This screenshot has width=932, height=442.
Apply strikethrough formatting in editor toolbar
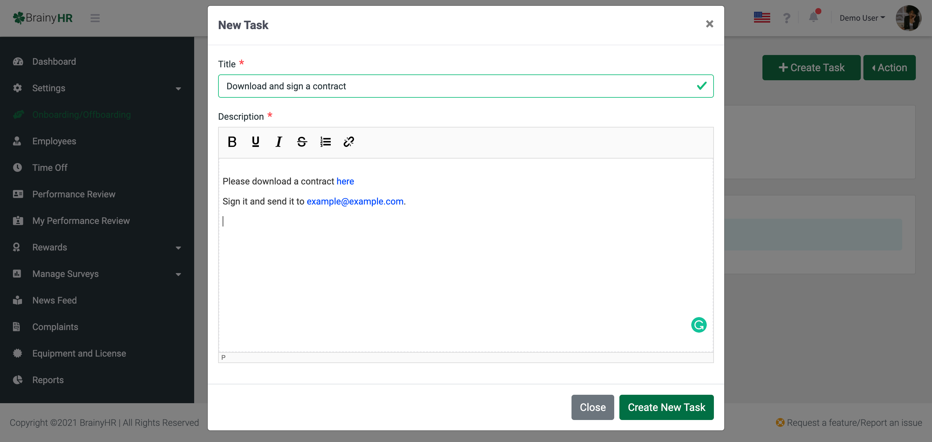point(302,142)
